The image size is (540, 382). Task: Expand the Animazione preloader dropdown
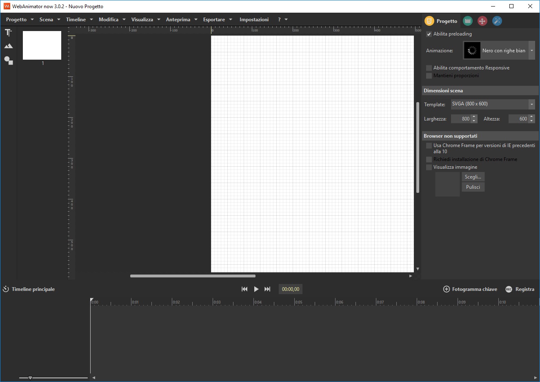coord(531,51)
